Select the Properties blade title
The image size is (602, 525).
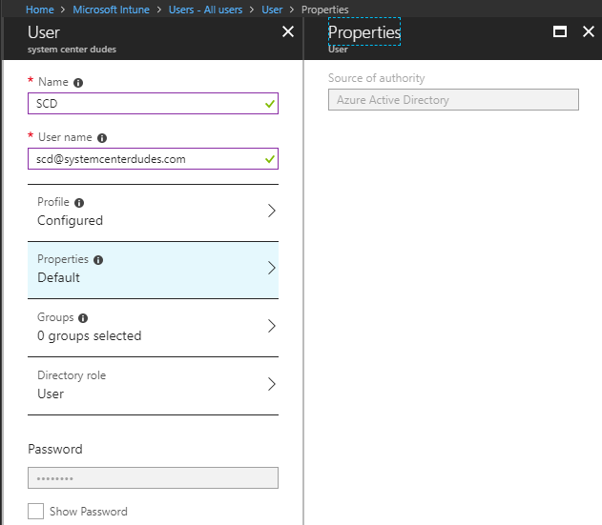[364, 32]
